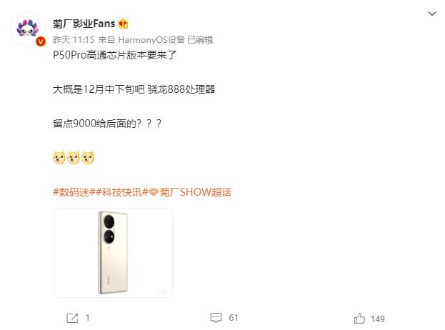This screenshot has width=445, height=330.
Task: Open the 菊厂影业Fans profile avatar
Action: click(28, 29)
